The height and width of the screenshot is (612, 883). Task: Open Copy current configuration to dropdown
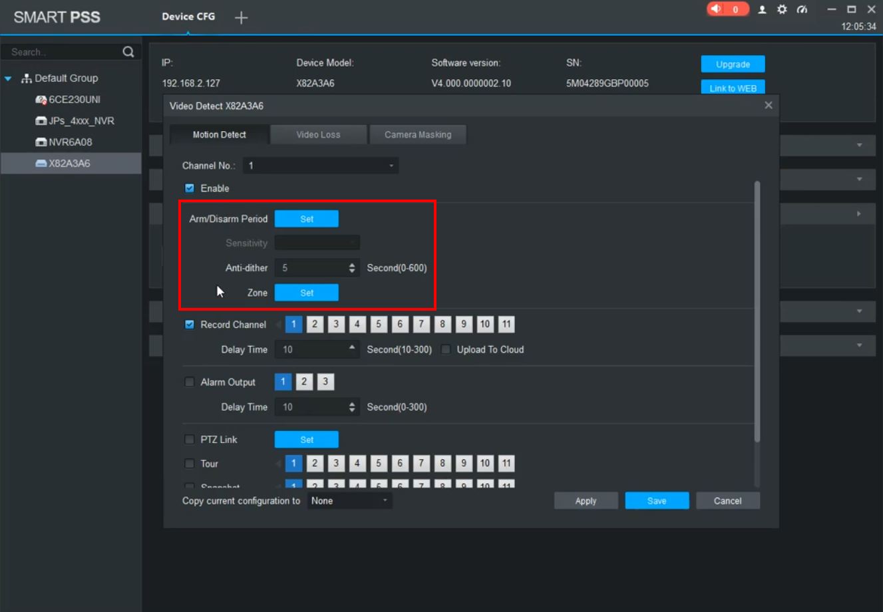point(349,501)
